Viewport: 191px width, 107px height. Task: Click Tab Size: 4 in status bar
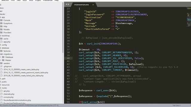[176, 105]
